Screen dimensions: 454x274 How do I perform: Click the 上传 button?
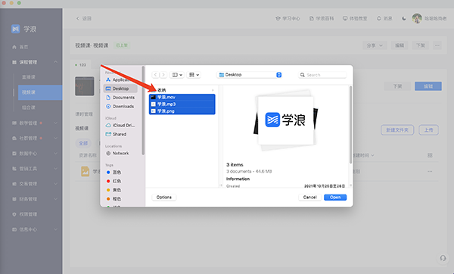tap(428, 130)
